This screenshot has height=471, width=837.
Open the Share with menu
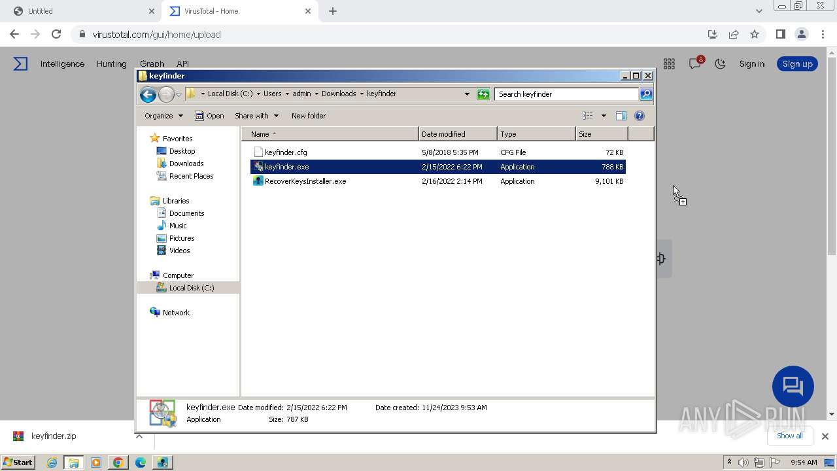click(256, 116)
